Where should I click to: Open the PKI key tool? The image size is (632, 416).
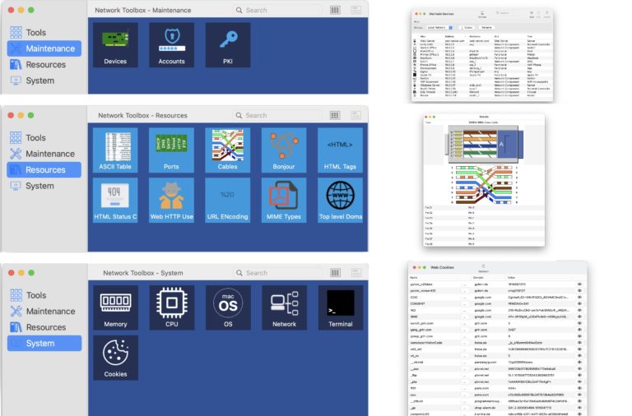pyautogui.click(x=228, y=44)
